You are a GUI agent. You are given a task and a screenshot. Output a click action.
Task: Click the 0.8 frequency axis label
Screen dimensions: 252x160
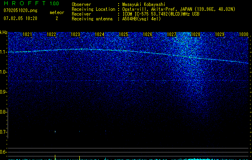click(x=3, y=112)
